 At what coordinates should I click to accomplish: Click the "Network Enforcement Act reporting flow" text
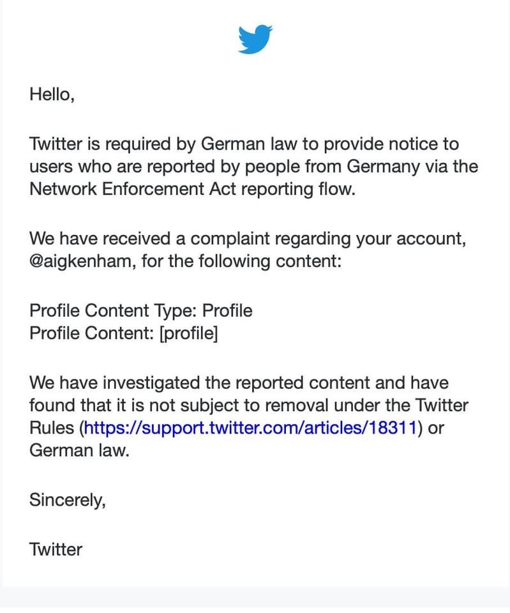pos(191,190)
